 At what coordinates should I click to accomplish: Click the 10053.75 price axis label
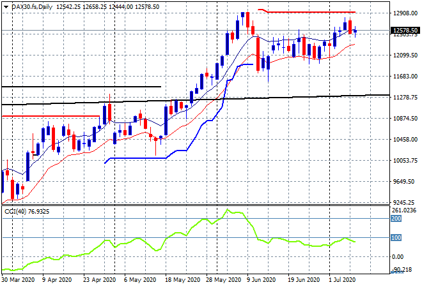(x=405, y=161)
